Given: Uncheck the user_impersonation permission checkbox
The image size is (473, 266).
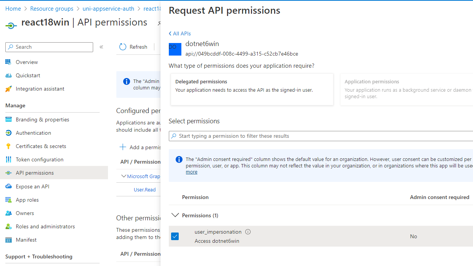Looking at the screenshot, I should coord(175,236).
